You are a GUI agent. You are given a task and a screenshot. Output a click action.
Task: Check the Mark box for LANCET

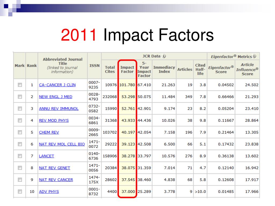20,156
